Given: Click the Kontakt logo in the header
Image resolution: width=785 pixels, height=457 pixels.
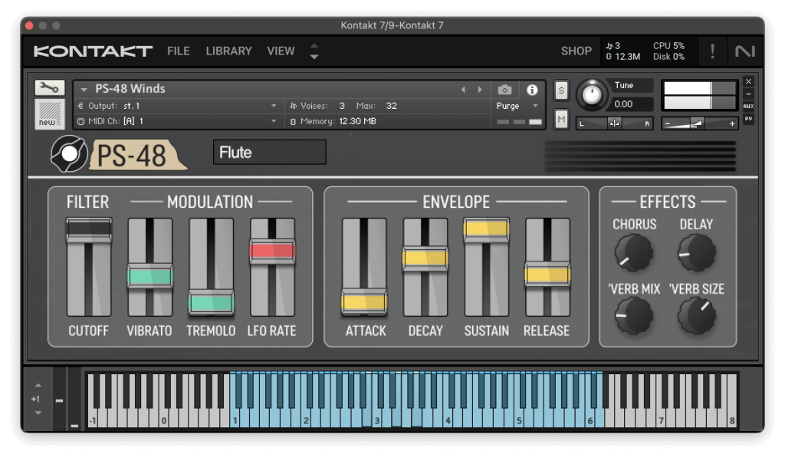Looking at the screenshot, I should (x=91, y=51).
